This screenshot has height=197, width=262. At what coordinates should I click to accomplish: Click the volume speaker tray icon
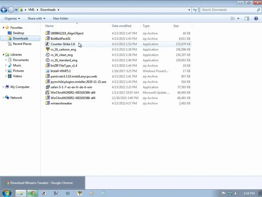click(x=236, y=193)
